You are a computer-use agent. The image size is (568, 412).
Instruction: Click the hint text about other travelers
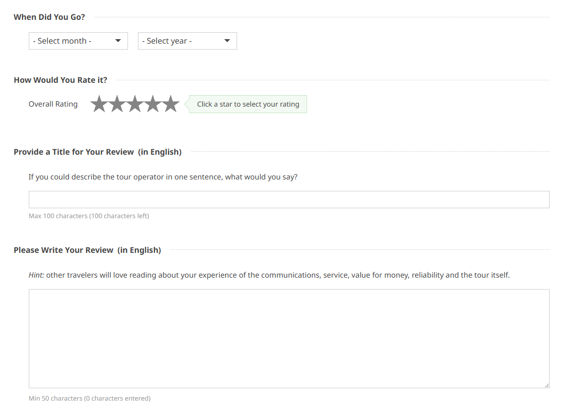pos(269,275)
